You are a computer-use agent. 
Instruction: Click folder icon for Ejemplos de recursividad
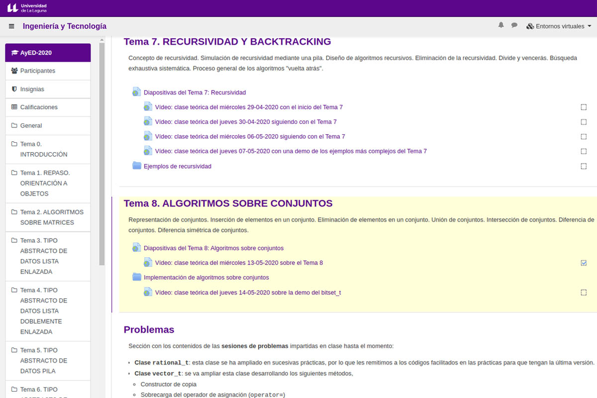(x=137, y=166)
